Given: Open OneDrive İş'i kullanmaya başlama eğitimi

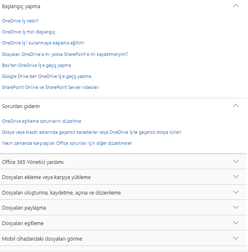Looking at the screenshot, I should click(x=43, y=43).
